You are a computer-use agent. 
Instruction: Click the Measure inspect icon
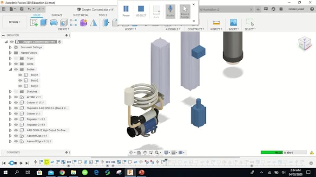pos(216,23)
